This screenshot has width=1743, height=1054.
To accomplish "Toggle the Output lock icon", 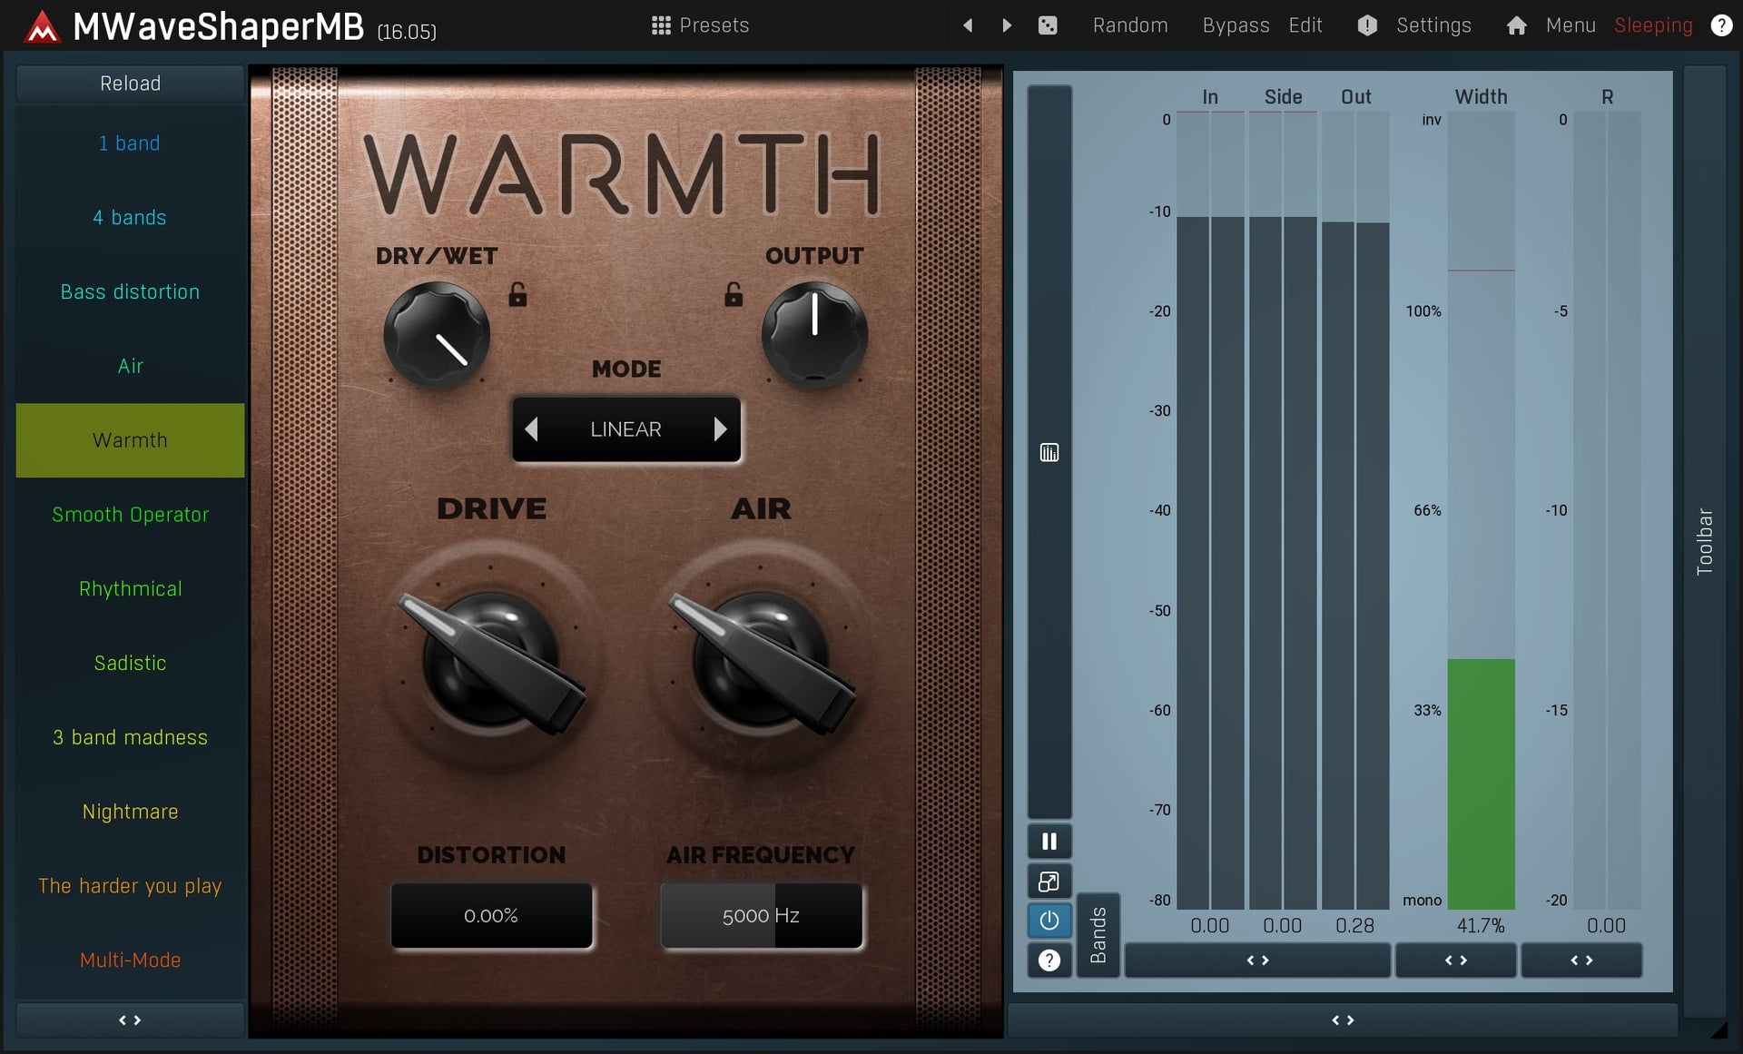I will (734, 294).
